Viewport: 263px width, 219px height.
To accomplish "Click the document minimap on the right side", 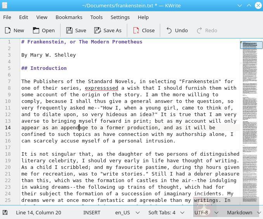I will click(251, 116).
